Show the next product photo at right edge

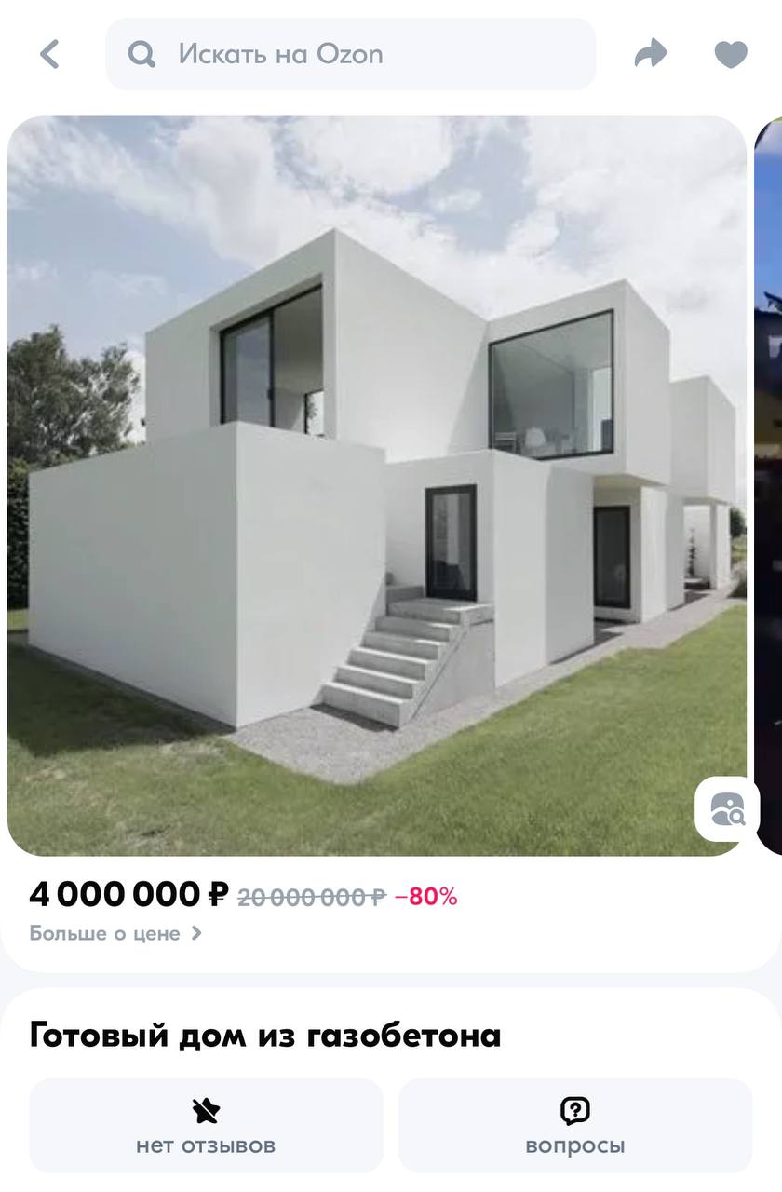[x=768, y=485]
